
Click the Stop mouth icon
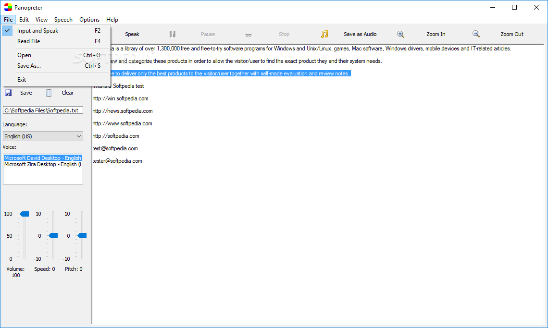tap(249, 35)
